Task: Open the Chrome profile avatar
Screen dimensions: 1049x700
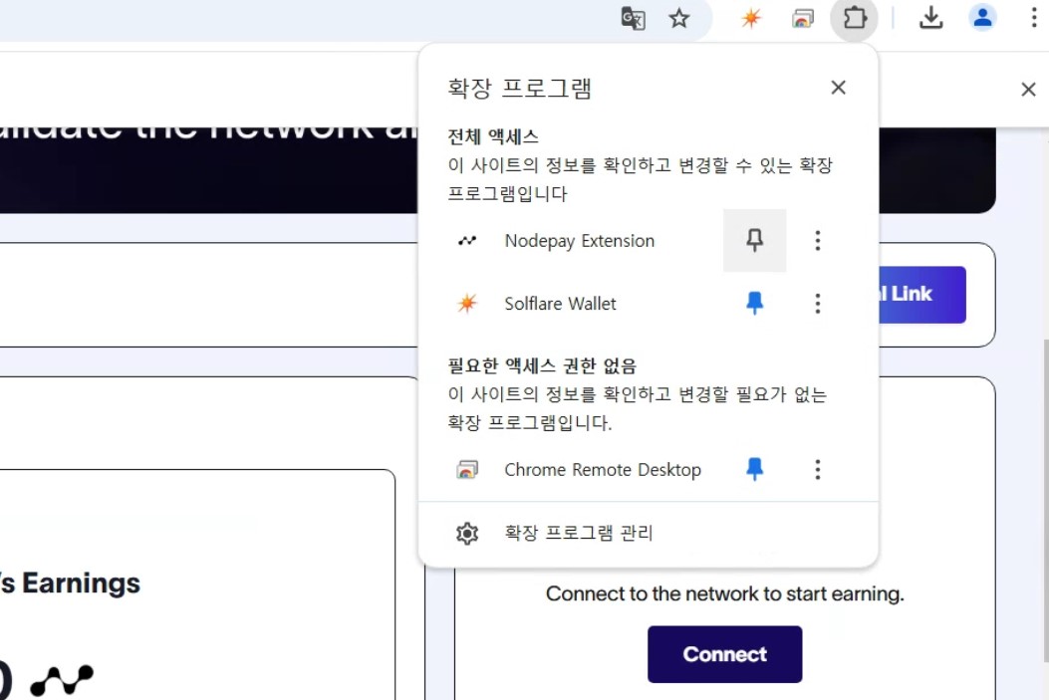Action: point(982,18)
